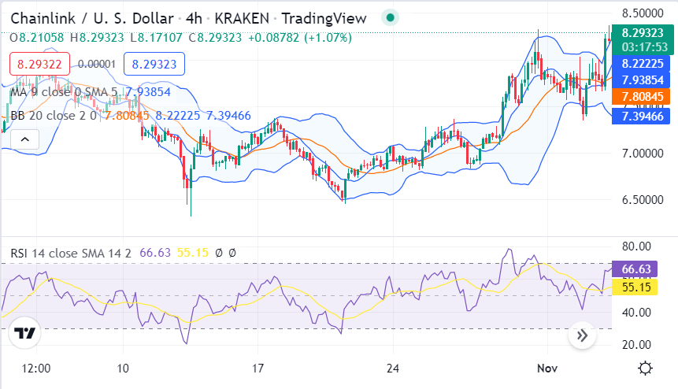Click the 24 date on time axis

[393, 369]
